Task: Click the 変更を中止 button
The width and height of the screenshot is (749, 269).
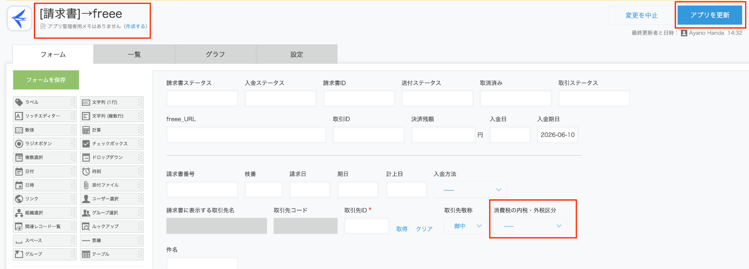Action: [641, 15]
